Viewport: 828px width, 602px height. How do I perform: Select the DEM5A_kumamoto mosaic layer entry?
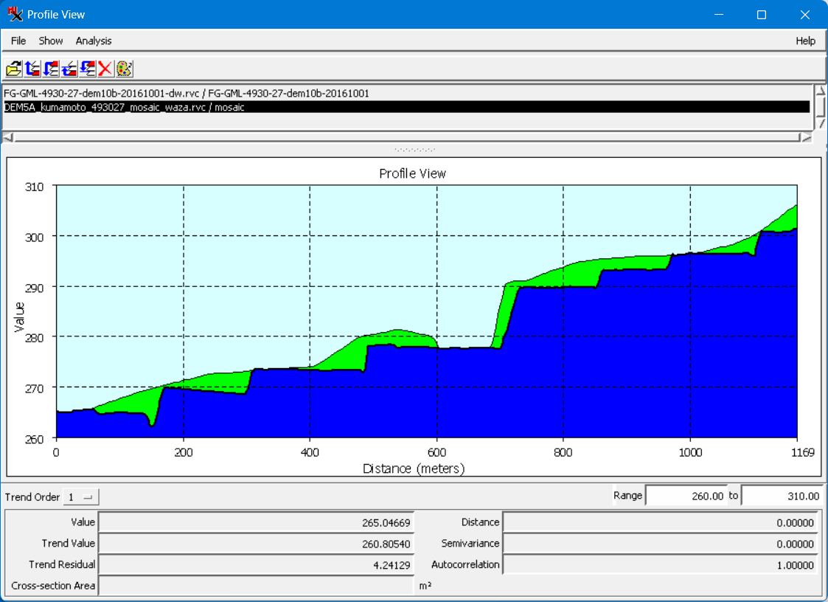[x=406, y=107]
